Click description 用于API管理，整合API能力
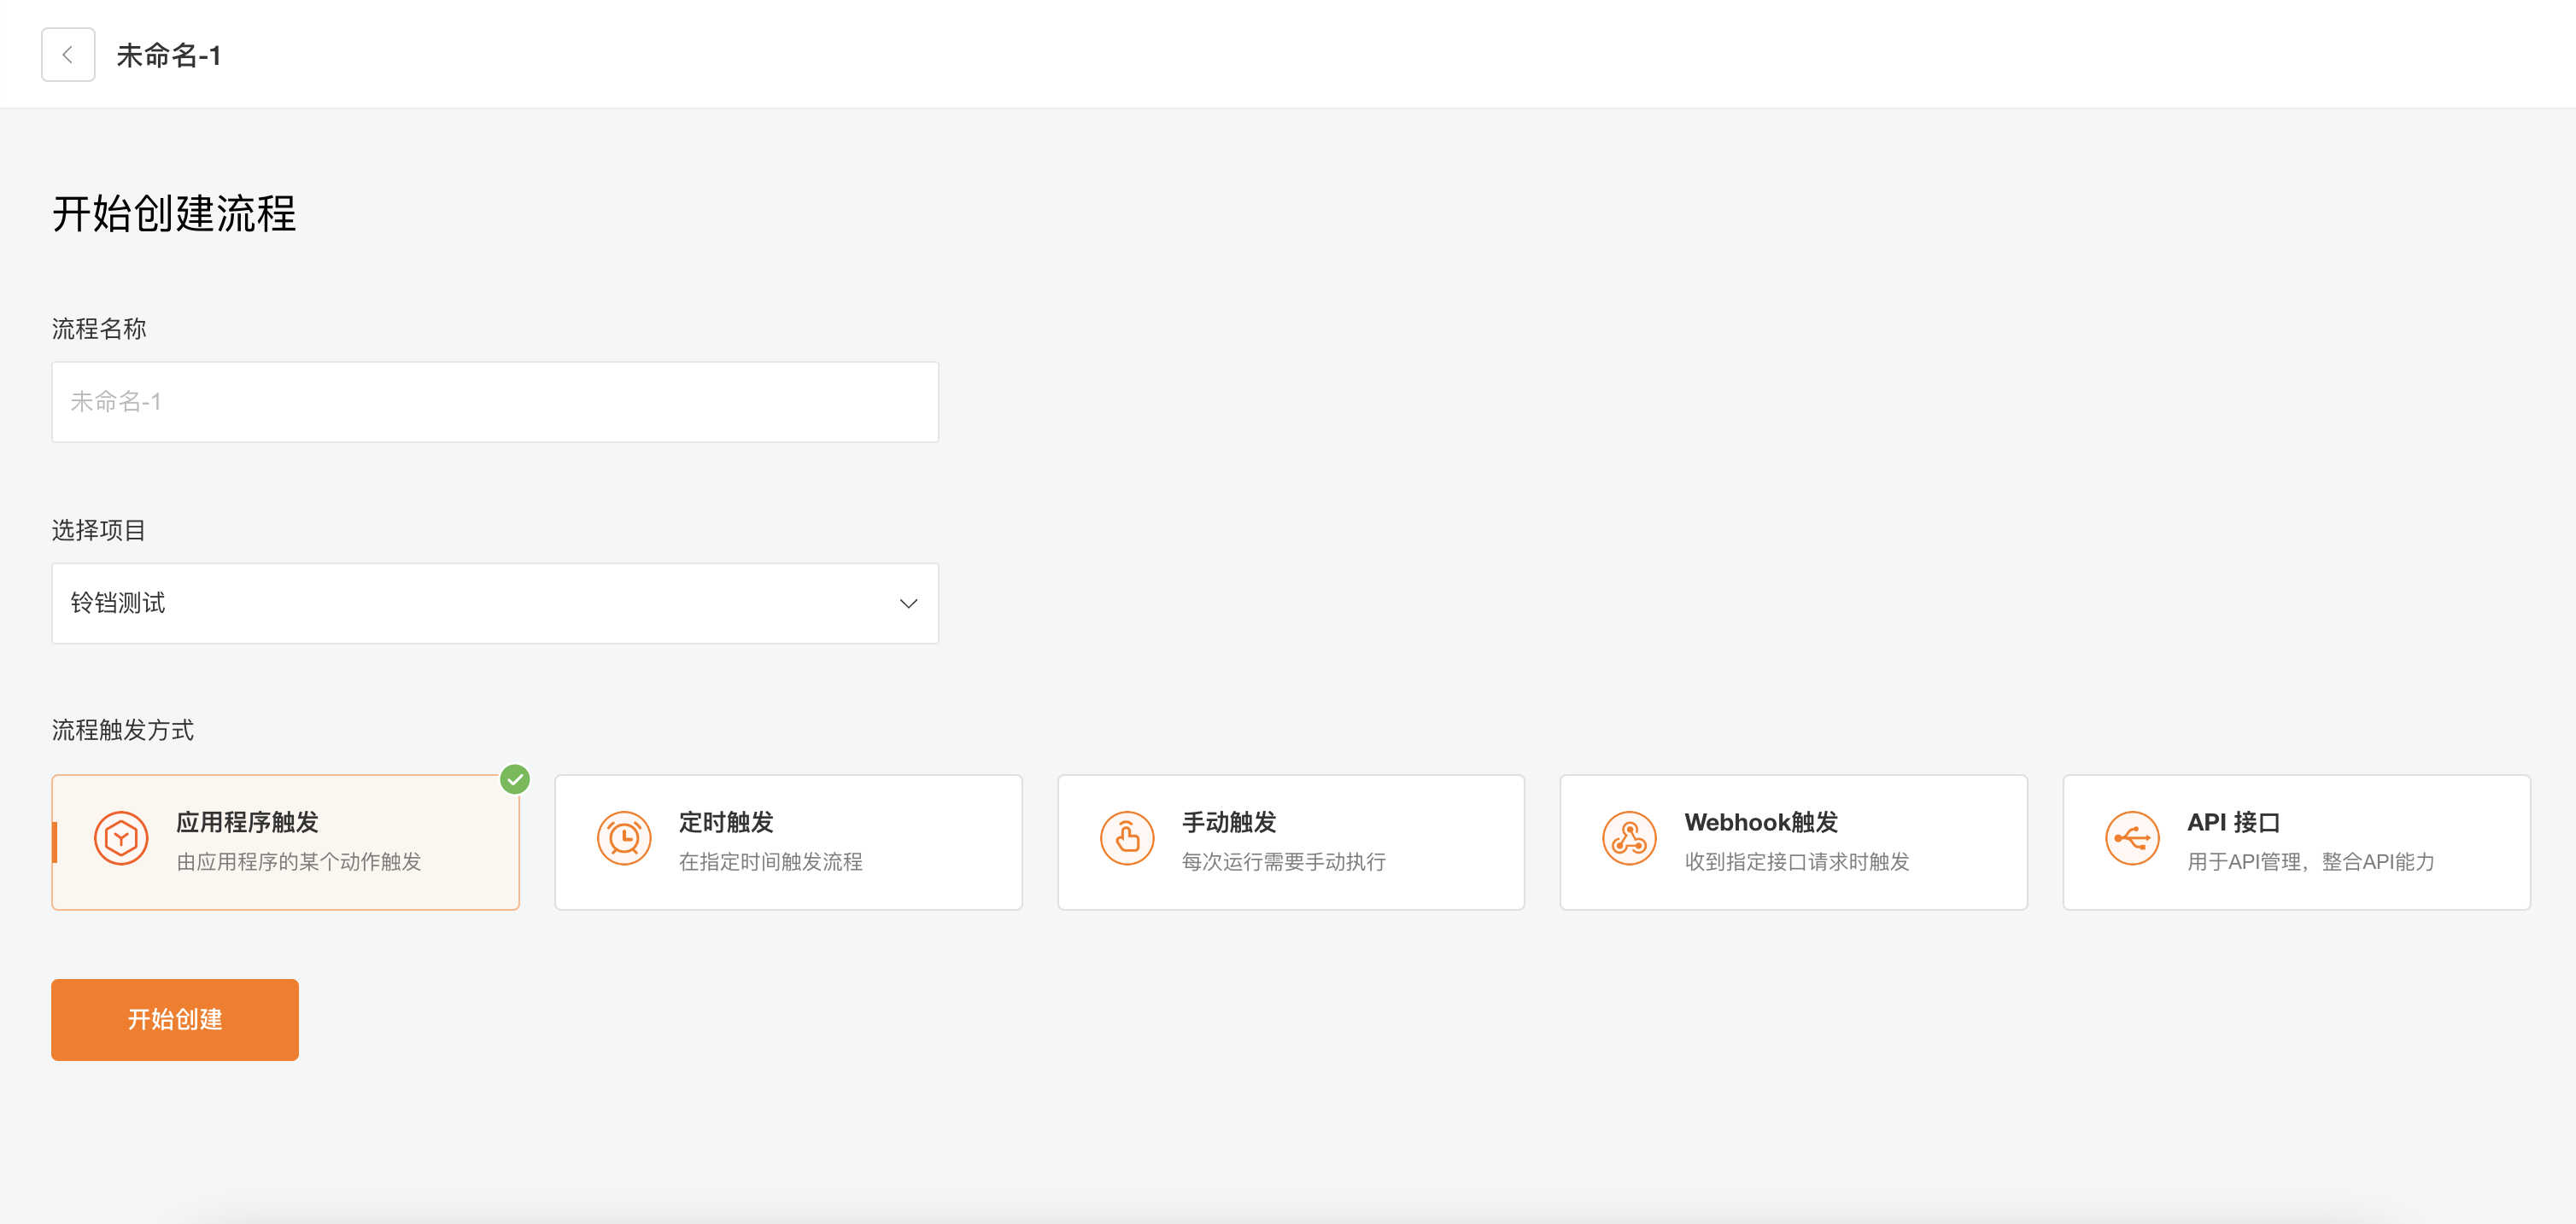Image resolution: width=2576 pixels, height=1224 pixels. click(x=2311, y=861)
